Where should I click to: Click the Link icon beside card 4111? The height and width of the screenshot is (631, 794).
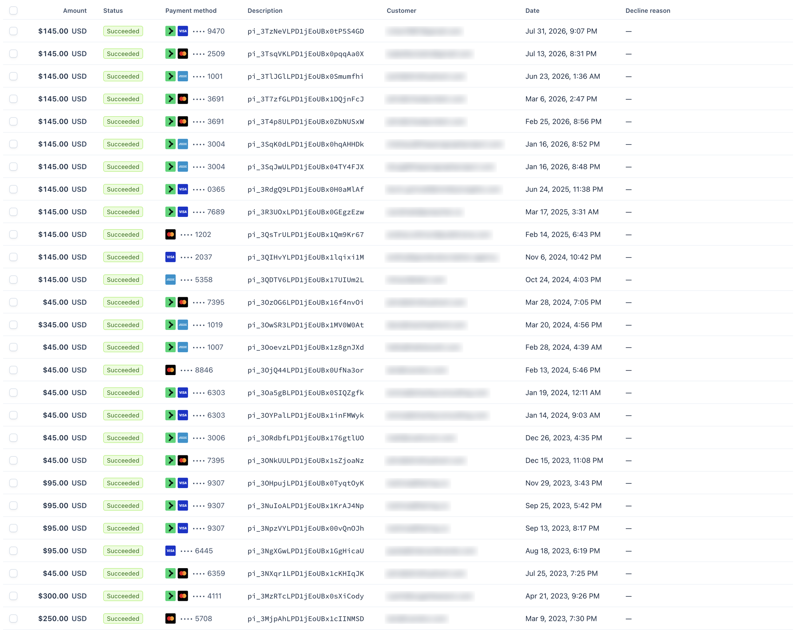point(170,596)
